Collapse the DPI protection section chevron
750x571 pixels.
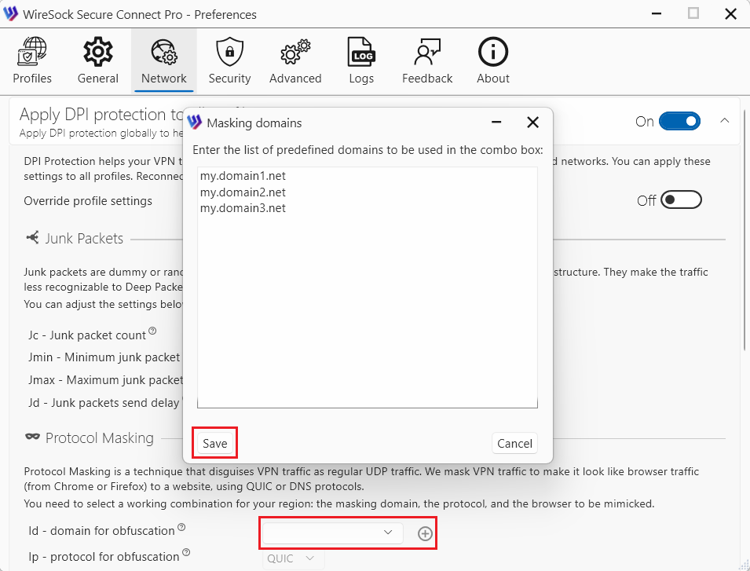724,121
